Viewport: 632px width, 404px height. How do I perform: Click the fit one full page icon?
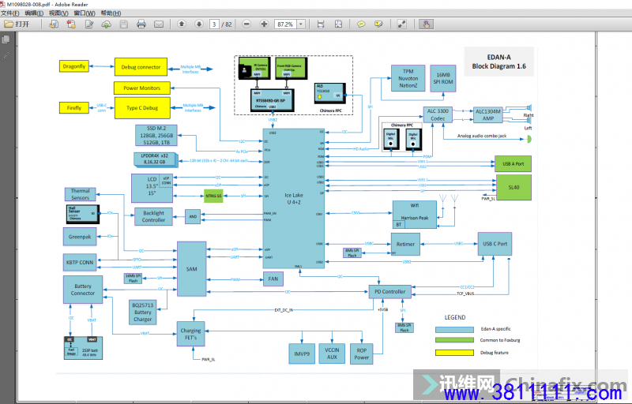tap(339, 24)
